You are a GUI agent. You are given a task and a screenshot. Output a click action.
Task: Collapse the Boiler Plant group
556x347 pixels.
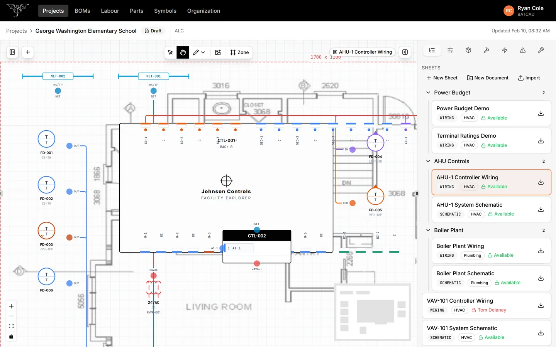click(x=428, y=230)
